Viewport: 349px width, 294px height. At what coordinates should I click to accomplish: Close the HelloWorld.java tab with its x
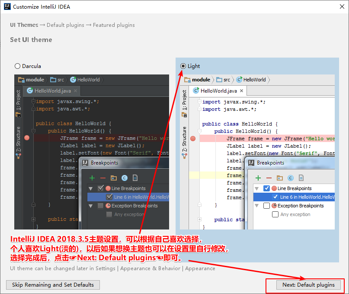point(241,90)
